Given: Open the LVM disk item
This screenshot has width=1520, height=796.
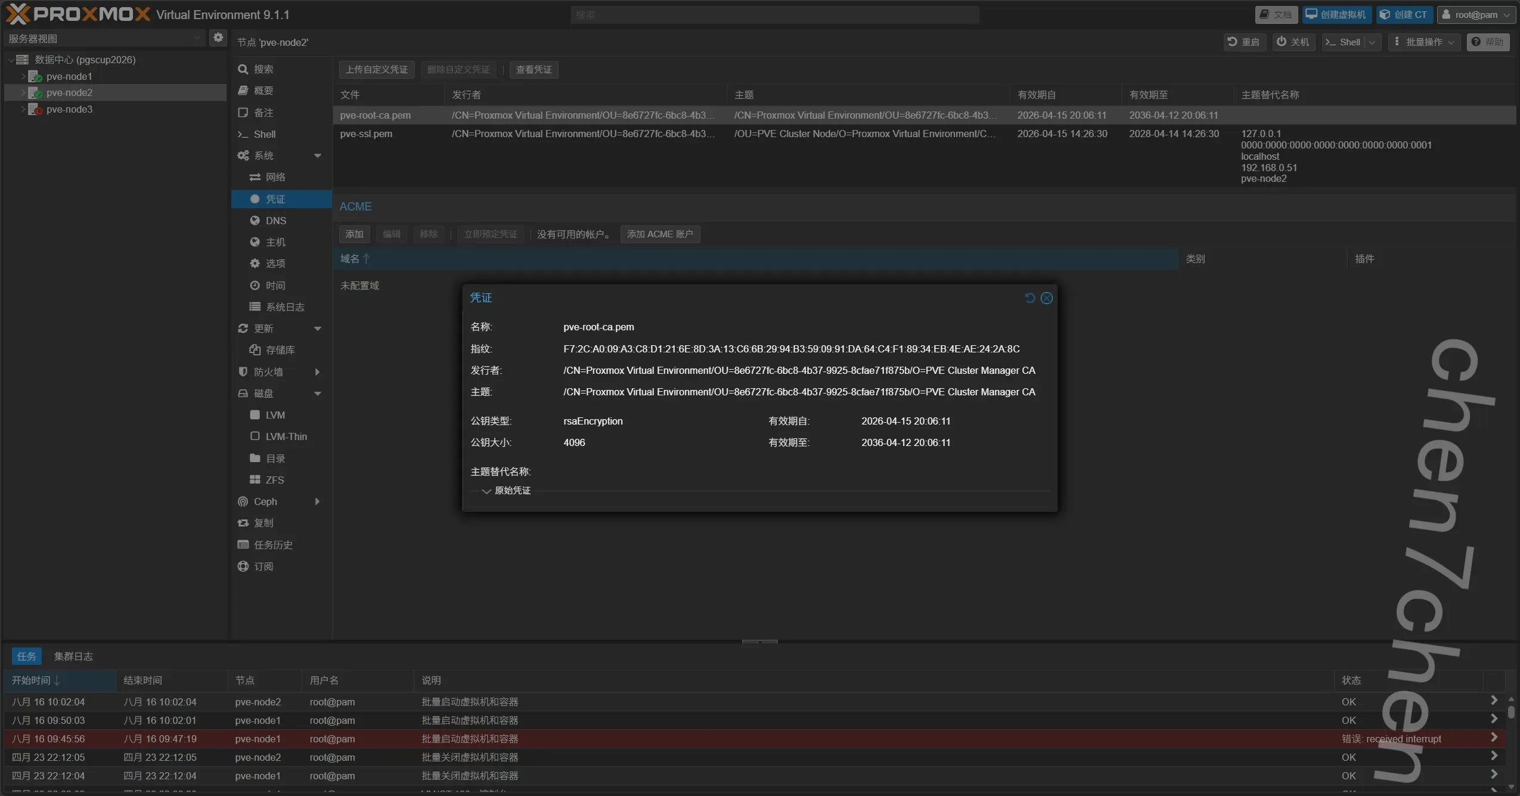Looking at the screenshot, I should (281, 415).
